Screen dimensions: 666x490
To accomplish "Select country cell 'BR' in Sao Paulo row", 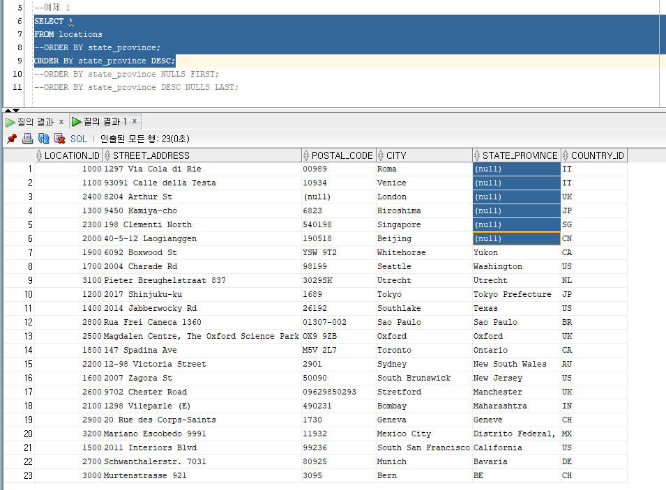I will [x=593, y=322].
